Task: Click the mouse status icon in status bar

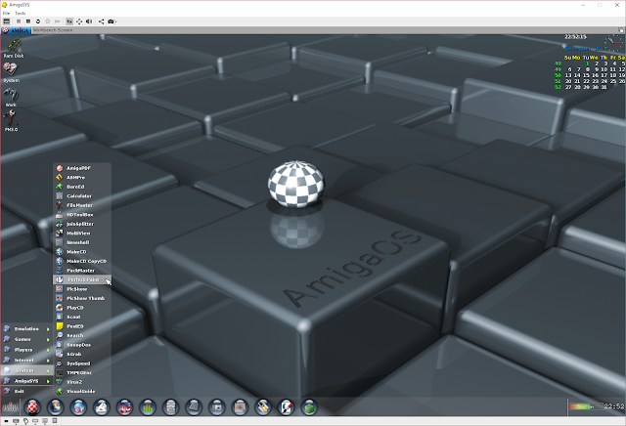Action: (25, 421)
